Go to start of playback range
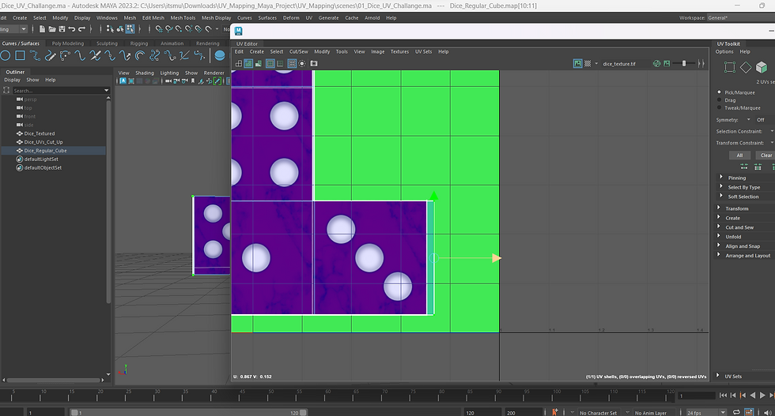The height and width of the screenshot is (416, 775). pos(723,395)
